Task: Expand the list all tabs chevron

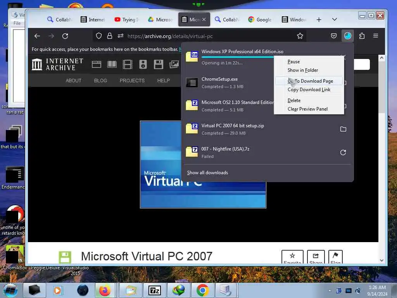Action: tap(335, 19)
